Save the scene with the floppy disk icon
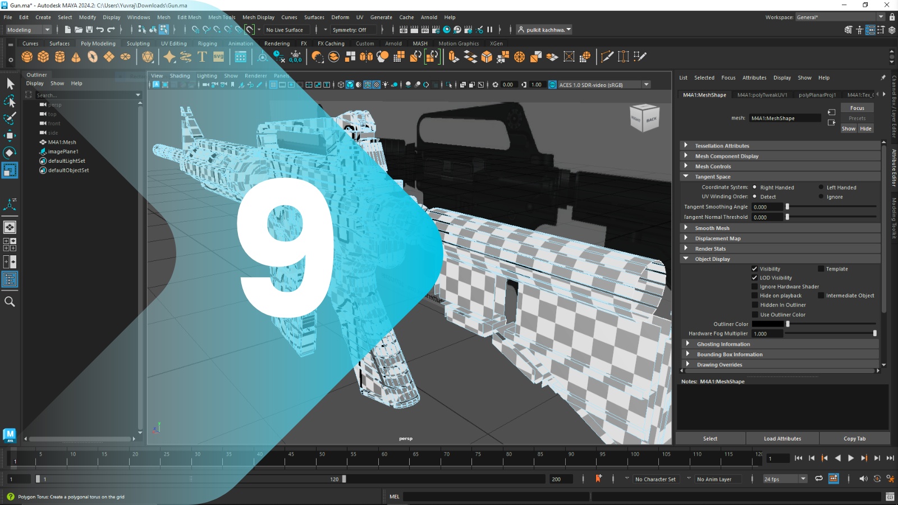Screen dimensions: 898x505 tap(89, 30)
